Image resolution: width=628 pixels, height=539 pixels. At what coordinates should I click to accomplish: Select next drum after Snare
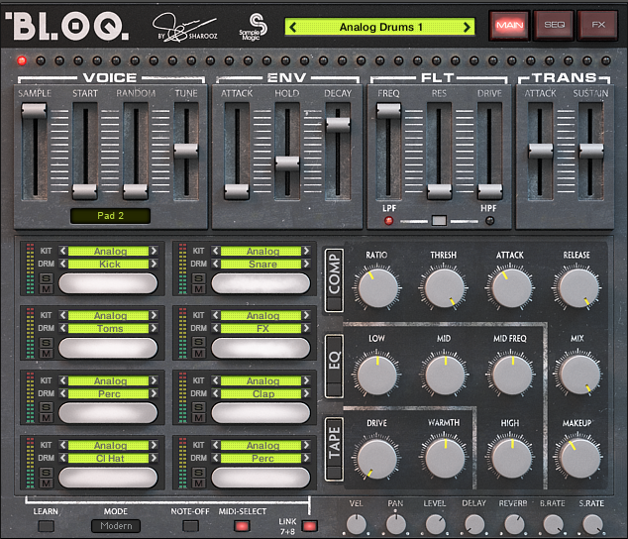point(306,264)
